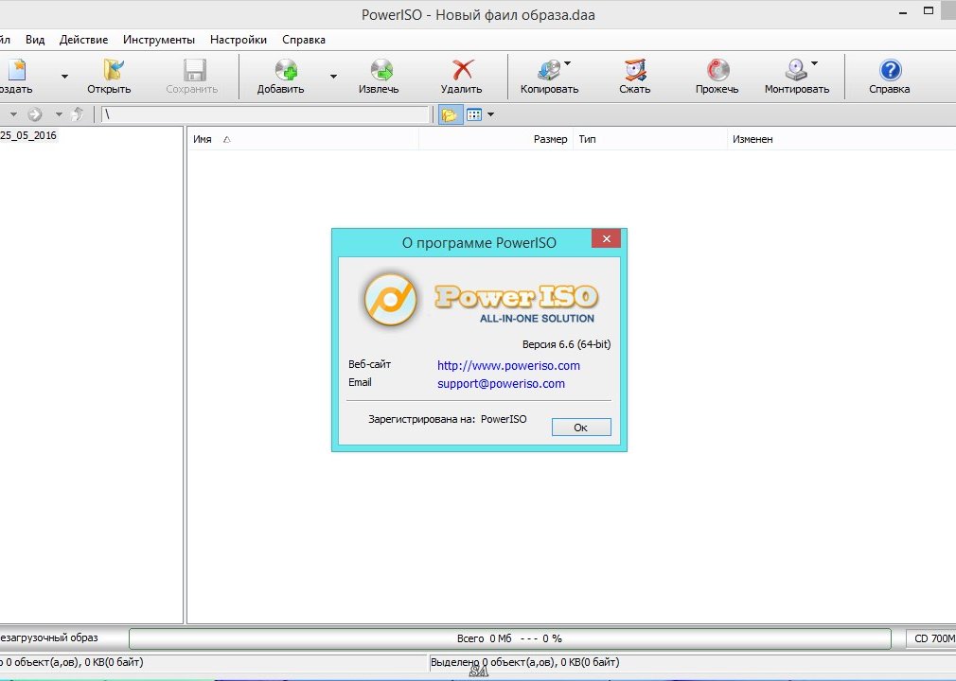Click the Веб-сайт label
The image size is (956, 681).
369,364
